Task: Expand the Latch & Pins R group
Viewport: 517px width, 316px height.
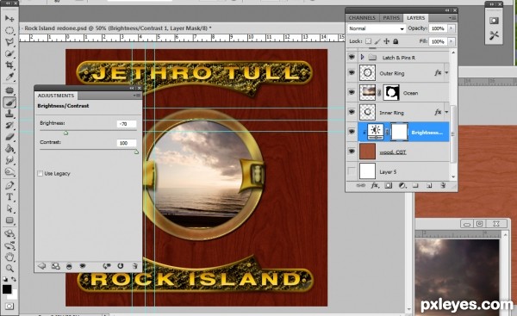Action: 362,57
